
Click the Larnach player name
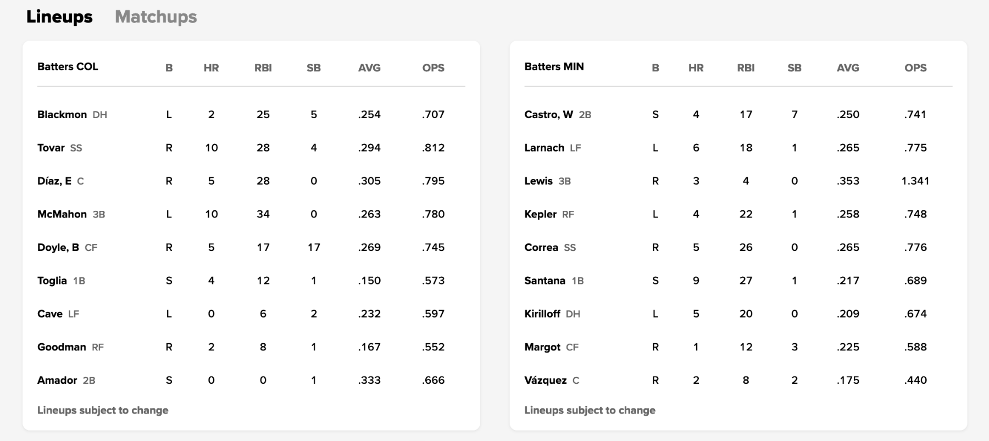pos(544,148)
